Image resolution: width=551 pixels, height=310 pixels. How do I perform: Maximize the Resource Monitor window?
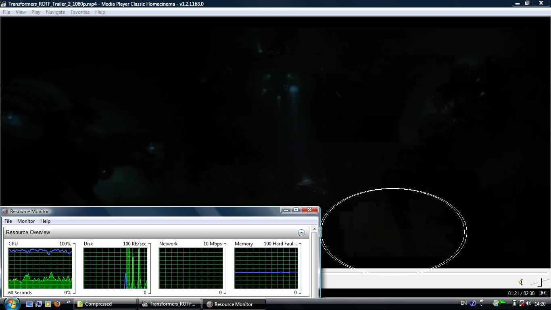click(296, 209)
